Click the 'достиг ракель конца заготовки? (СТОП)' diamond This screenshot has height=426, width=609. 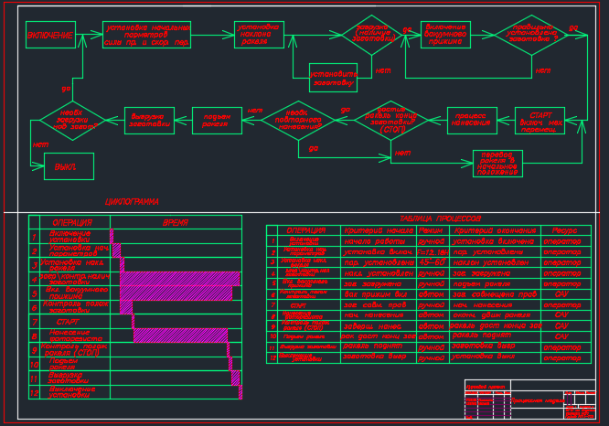coord(391,121)
